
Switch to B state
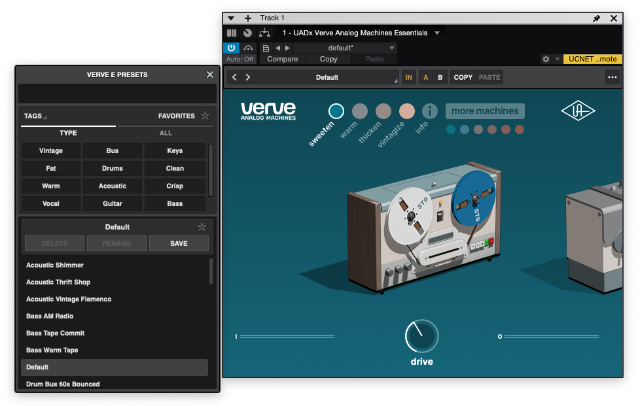coord(440,77)
